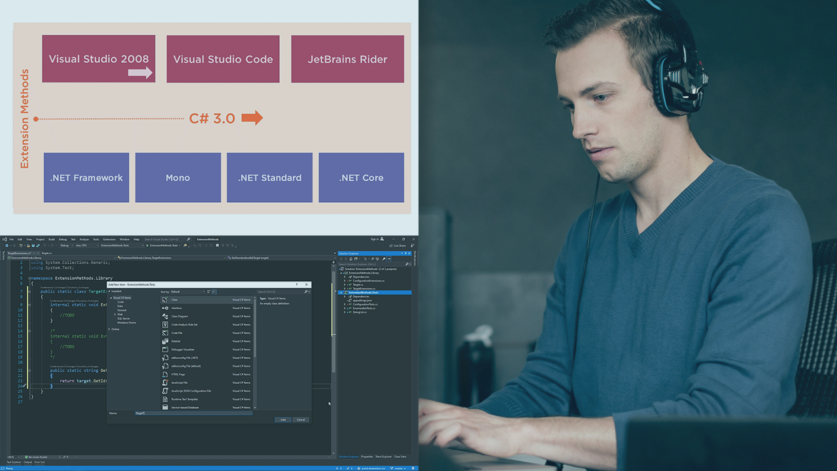
Task: Open the Class View tab
Action: 400,457
